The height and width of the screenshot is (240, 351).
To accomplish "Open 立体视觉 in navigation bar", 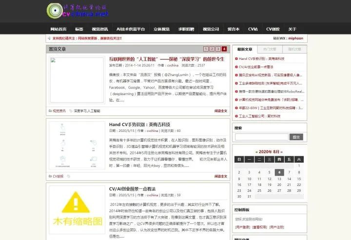I will pos(161,29).
